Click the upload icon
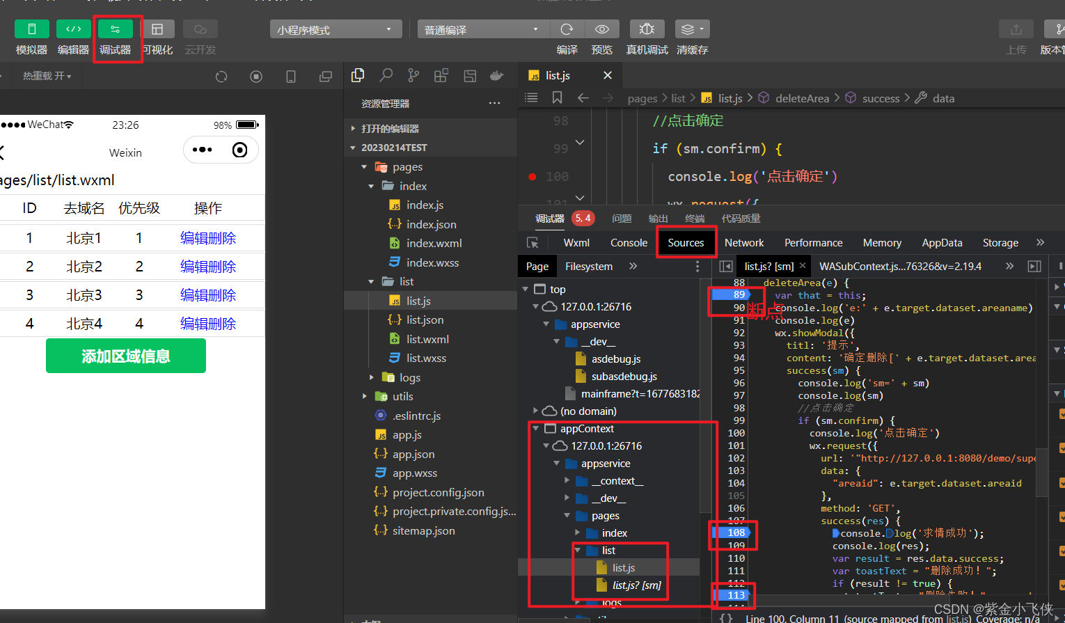Screen dimensions: 1065x623 click(x=1016, y=29)
